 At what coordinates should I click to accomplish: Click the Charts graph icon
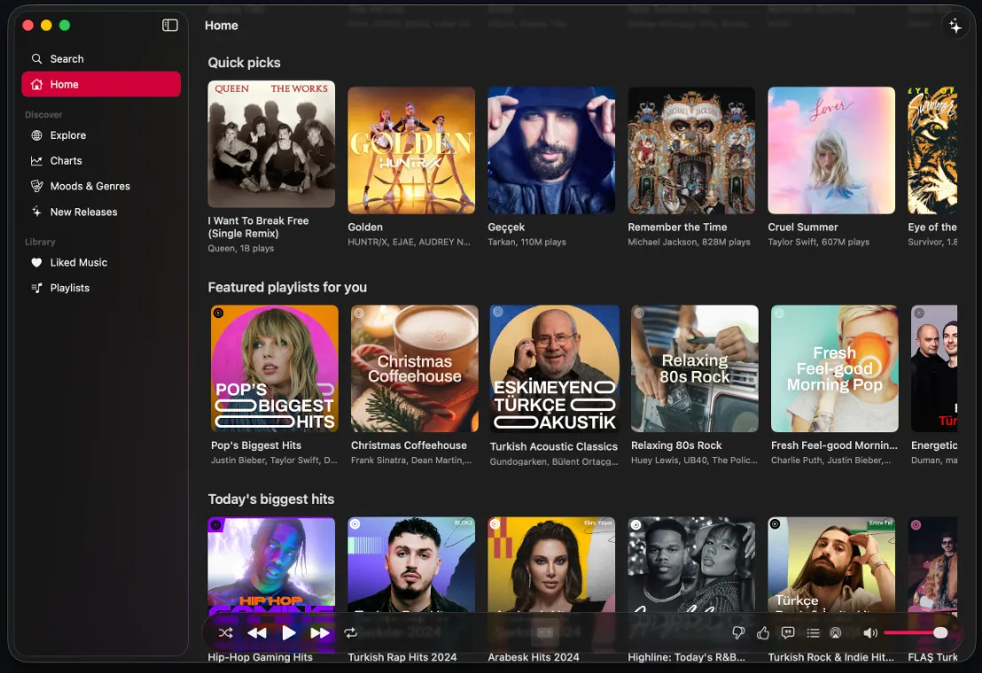[x=37, y=161]
